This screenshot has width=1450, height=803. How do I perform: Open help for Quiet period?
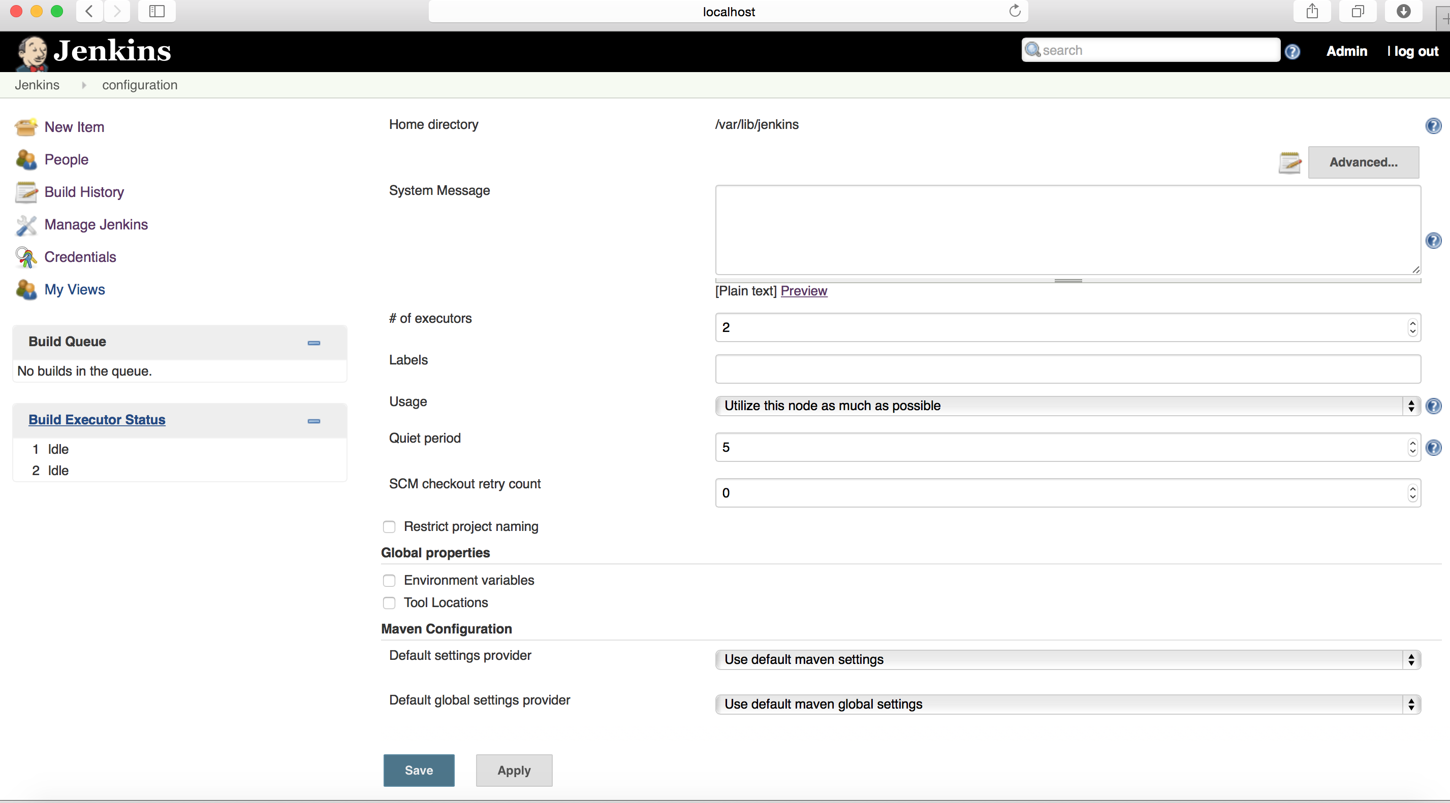click(1433, 448)
